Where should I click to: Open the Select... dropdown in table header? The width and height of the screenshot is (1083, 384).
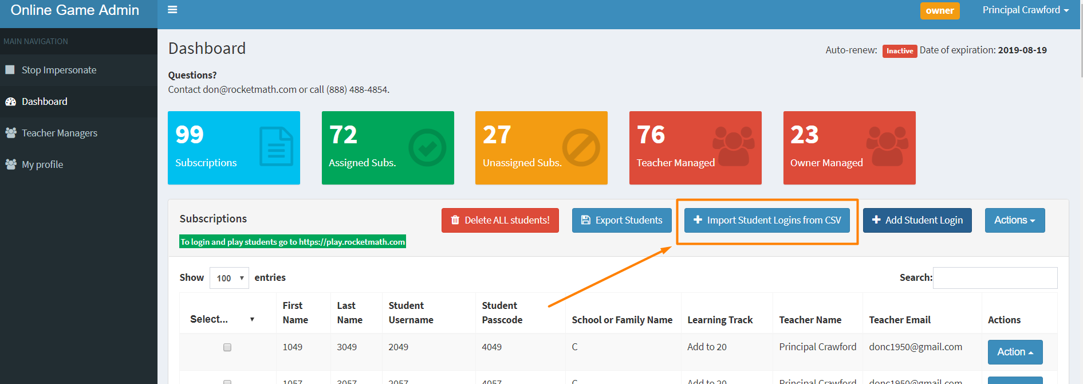(x=222, y=319)
